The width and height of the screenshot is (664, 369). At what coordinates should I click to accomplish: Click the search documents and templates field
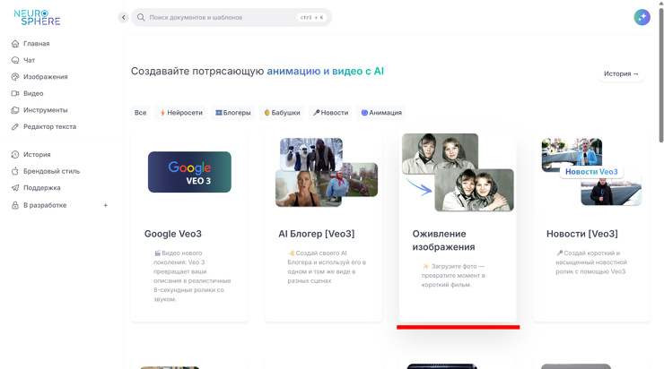pos(220,17)
